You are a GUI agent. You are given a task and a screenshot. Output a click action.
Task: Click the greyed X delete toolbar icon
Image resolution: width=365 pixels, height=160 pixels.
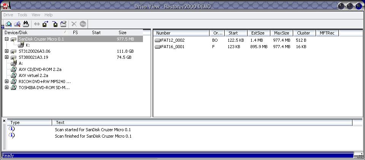tap(74, 24)
